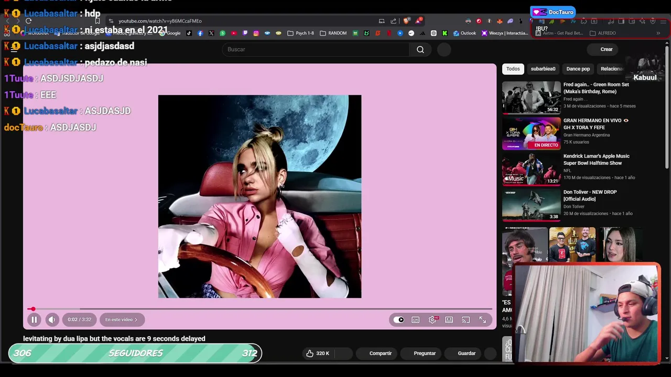The height and width of the screenshot is (377, 671).
Task: Open the 'Psych 1-8' bookmark folder
Action: (x=300, y=33)
